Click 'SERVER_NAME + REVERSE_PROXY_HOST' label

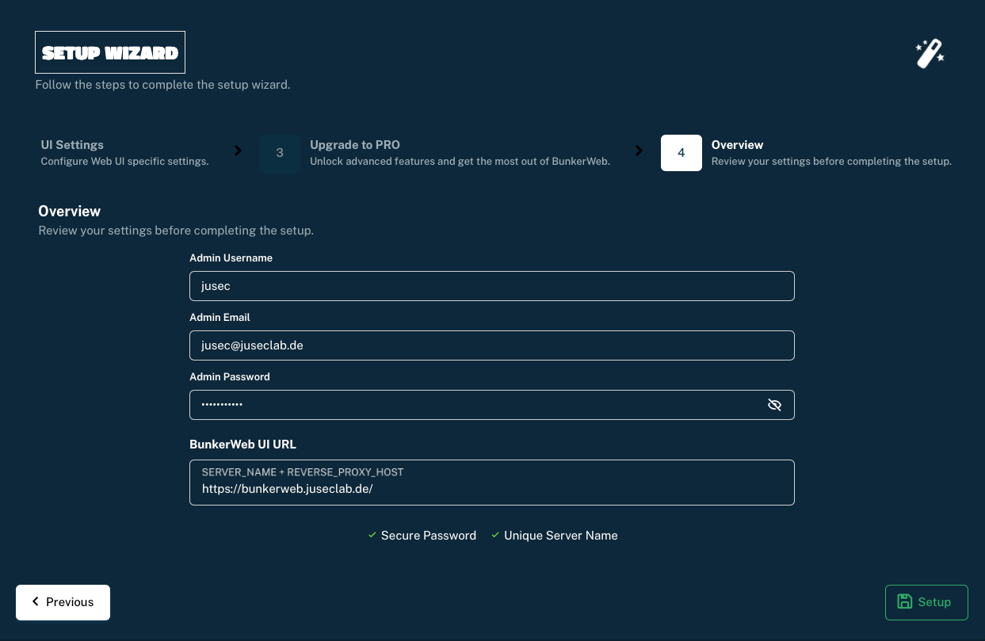click(x=303, y=472)
